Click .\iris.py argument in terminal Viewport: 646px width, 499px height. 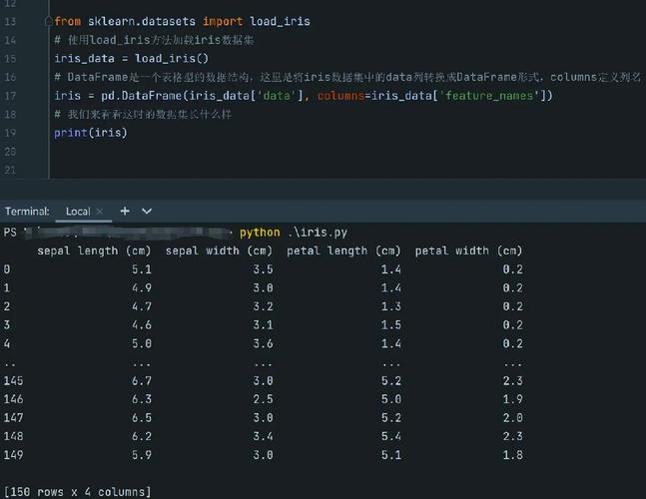pyautogui.click(x=318, y=233)
